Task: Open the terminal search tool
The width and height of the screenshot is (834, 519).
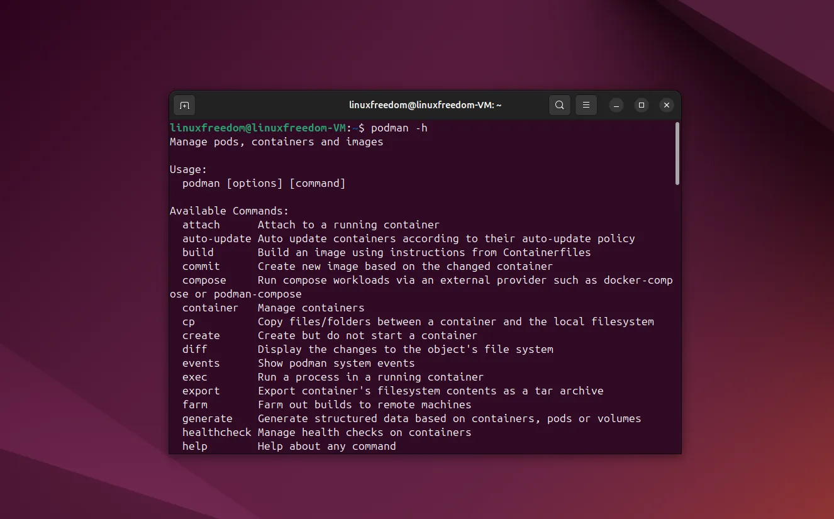Action: (560, 105)
